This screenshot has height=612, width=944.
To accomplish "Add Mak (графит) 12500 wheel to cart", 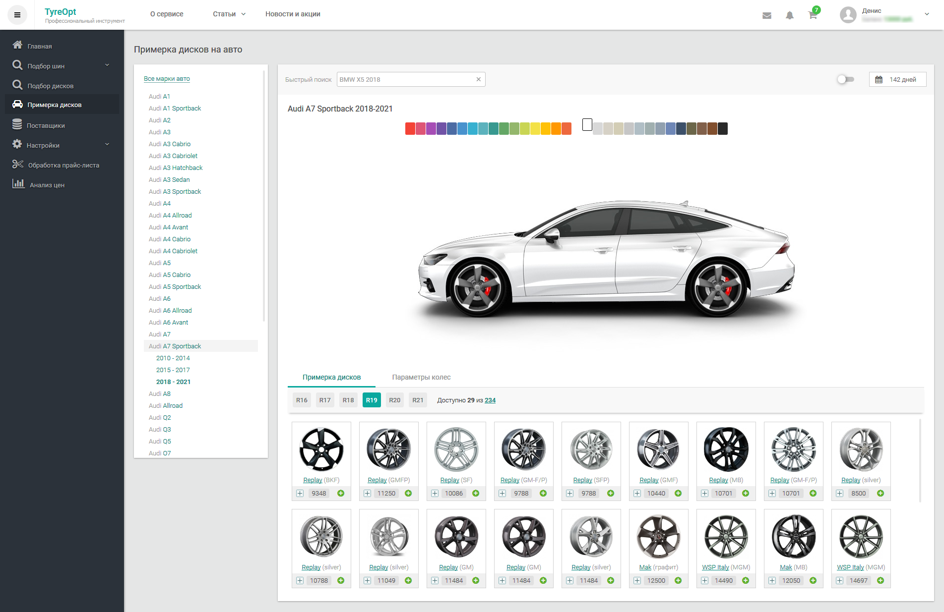I will point(678,580).
